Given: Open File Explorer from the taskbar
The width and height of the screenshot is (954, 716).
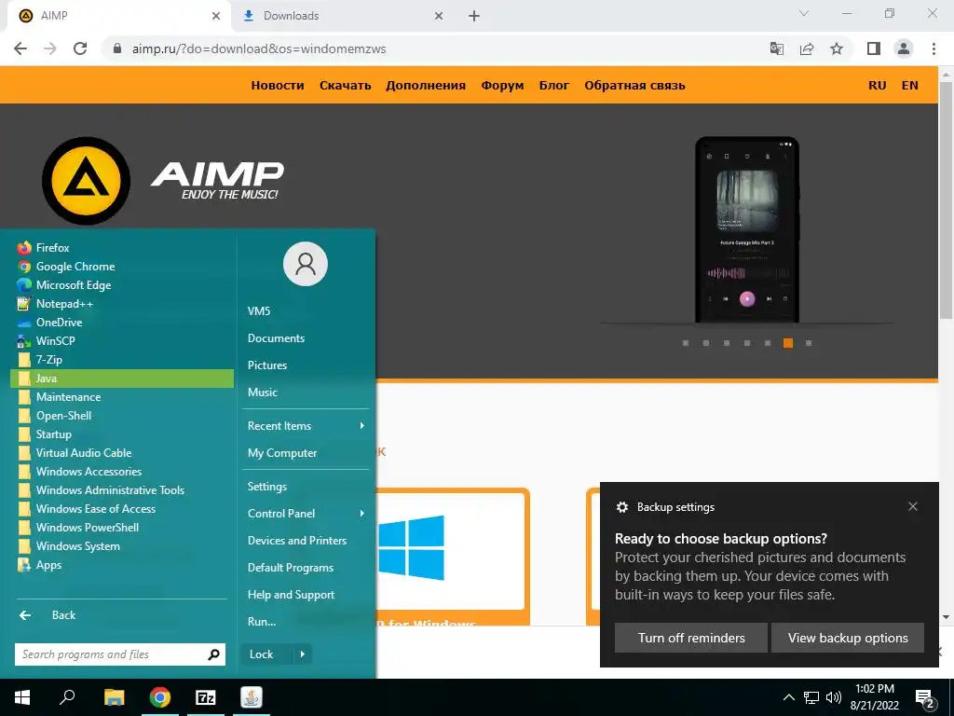Looking at the screenshot, I should 114,697.
